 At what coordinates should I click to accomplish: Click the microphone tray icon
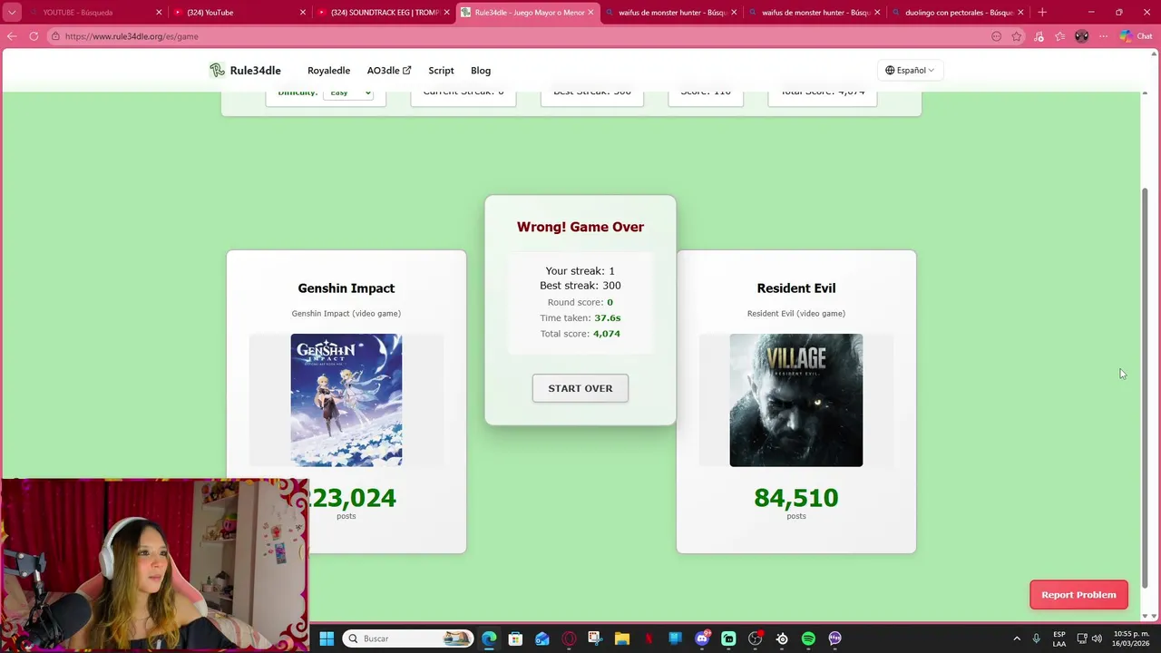pyautogui.click(x=1036, y=638)
